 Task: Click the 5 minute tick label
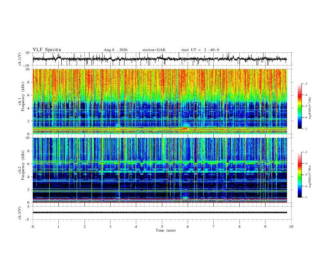coord(162,227)
